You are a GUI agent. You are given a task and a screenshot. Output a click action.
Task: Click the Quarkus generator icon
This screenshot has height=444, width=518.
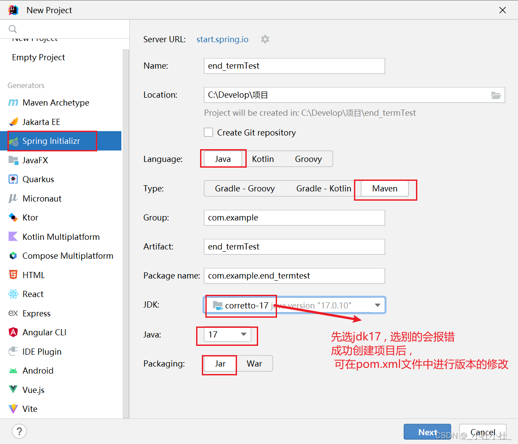click(13, 179)
